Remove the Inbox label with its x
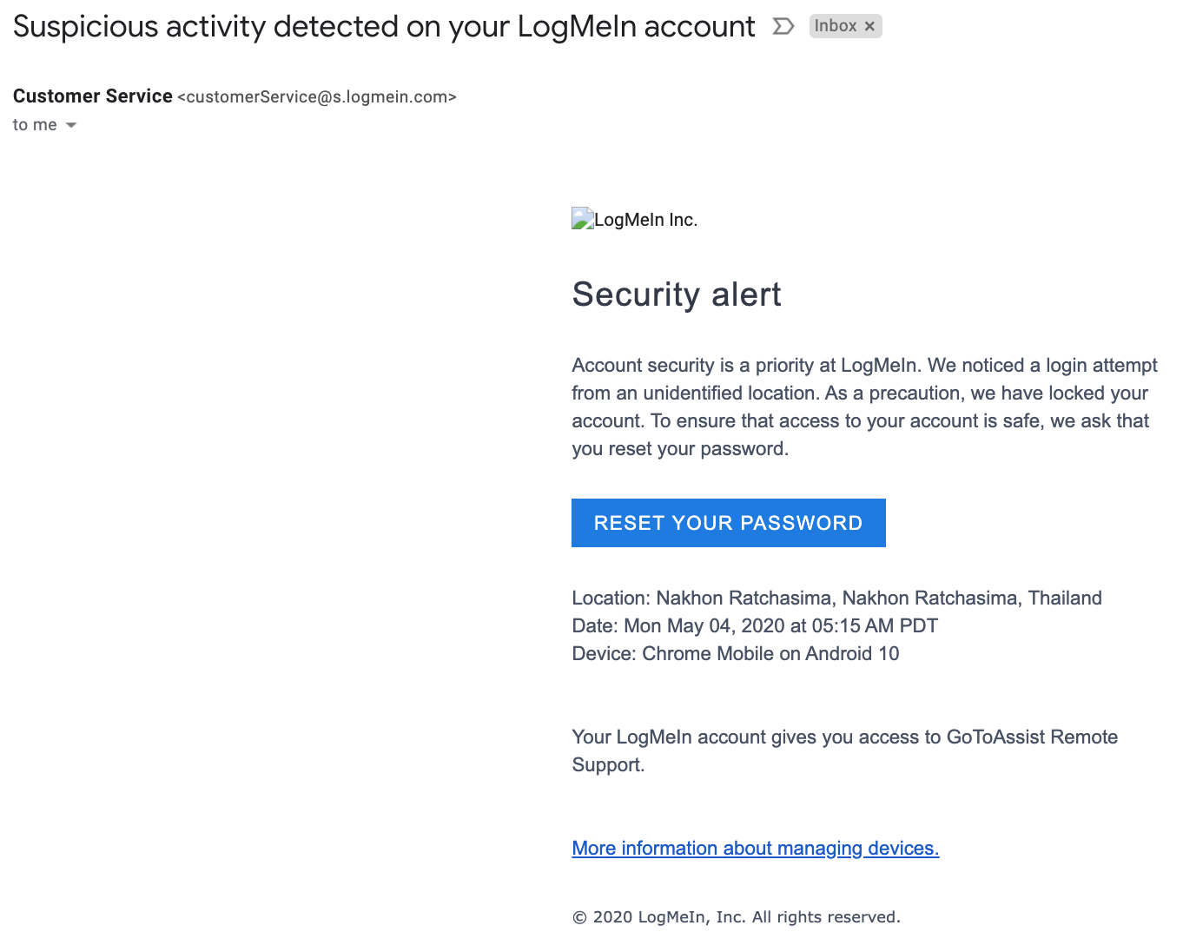The width and height of the screenshot is (1183, 952). click(869, 27)
